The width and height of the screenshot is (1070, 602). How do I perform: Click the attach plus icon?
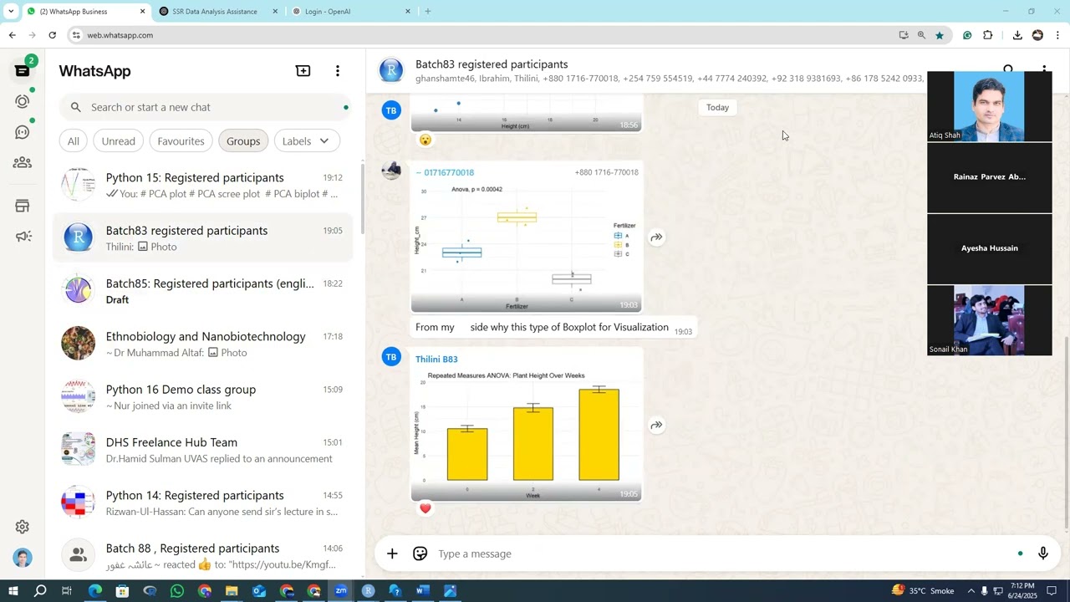pos(392,554)
